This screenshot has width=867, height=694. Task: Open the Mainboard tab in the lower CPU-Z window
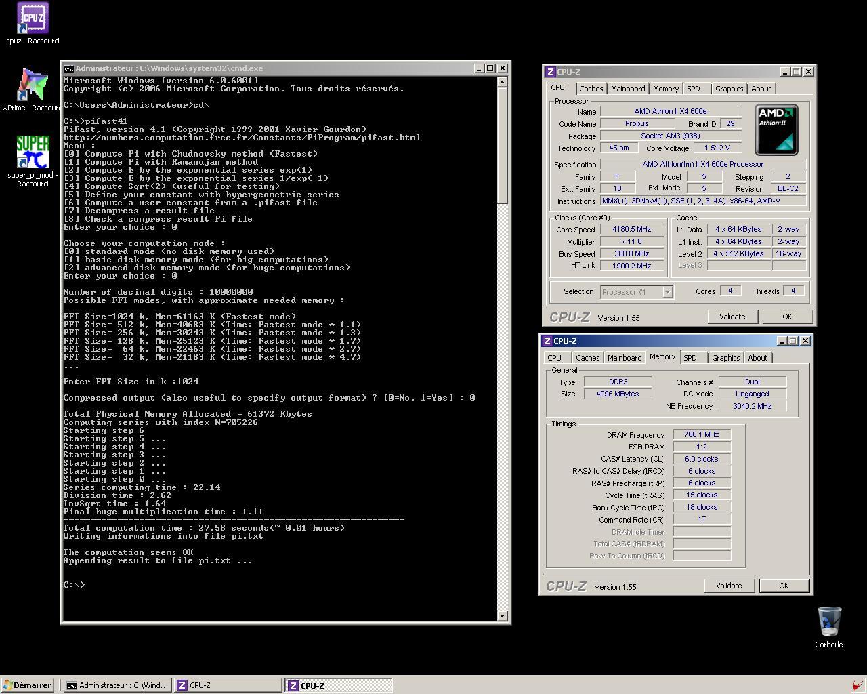(625, 358)
